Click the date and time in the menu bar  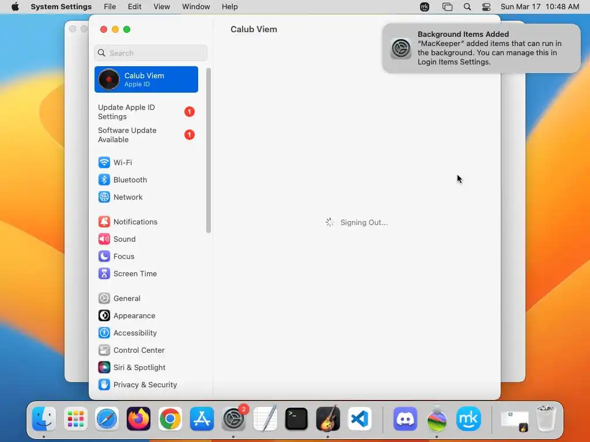pos(539,7)
